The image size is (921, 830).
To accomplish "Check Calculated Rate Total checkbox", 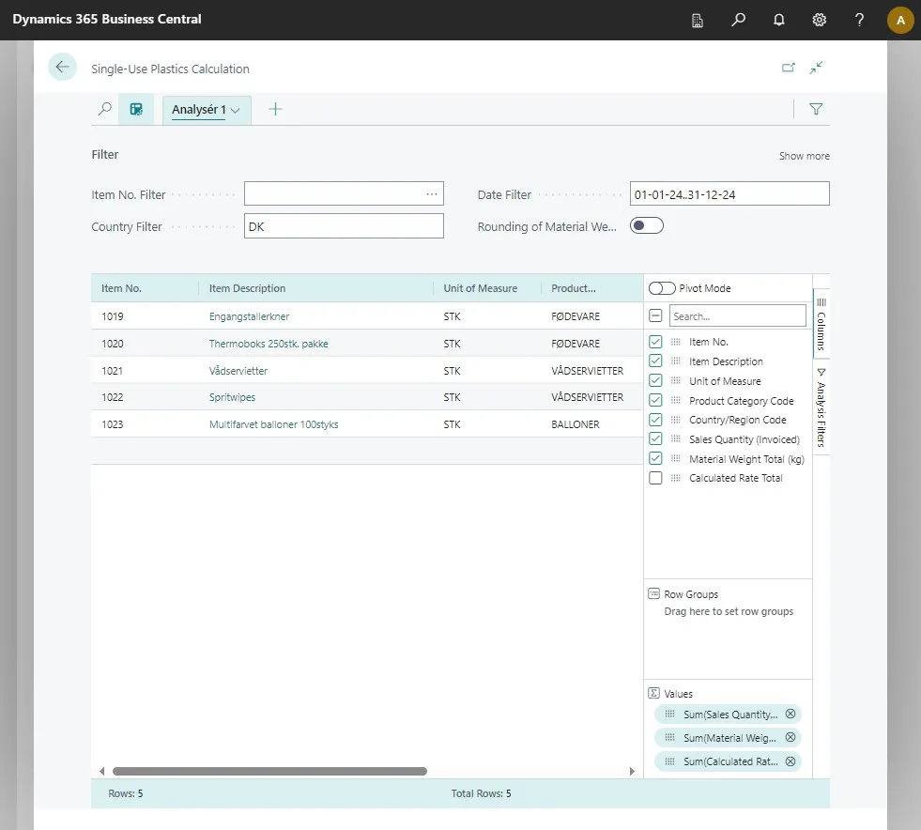I will point(655,478).
